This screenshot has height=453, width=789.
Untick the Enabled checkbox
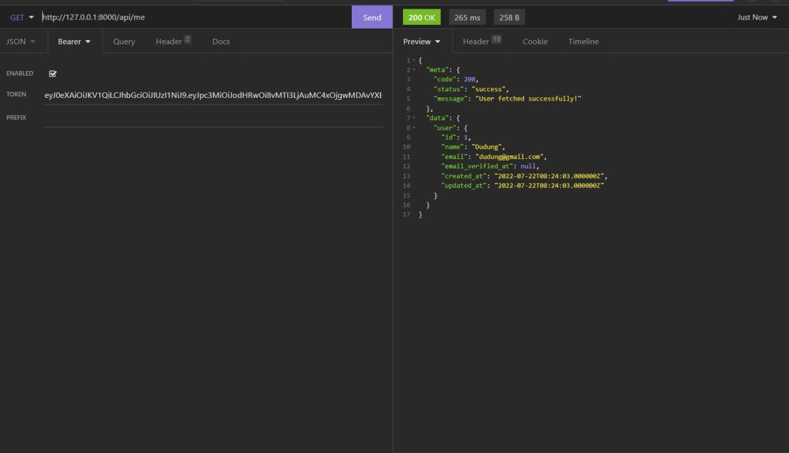pyautogui.click(x=53, y=74)
